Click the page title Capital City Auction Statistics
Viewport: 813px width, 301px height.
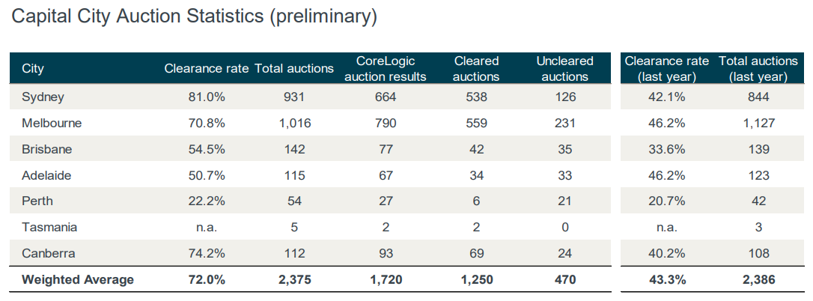[x=194, y=17]
